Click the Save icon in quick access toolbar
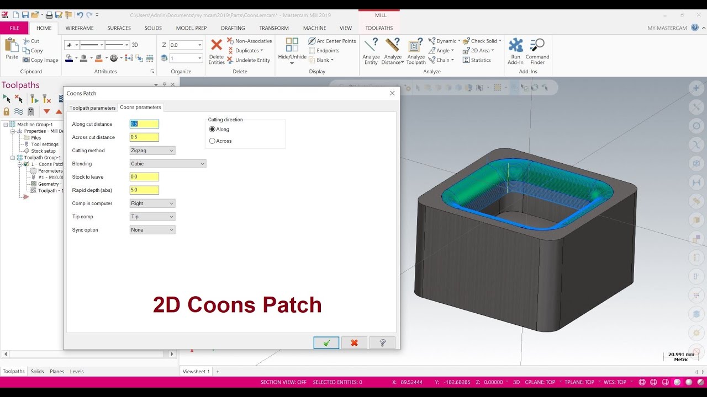The height and width of the screenshot is (397, 707). tap(25, 15)
